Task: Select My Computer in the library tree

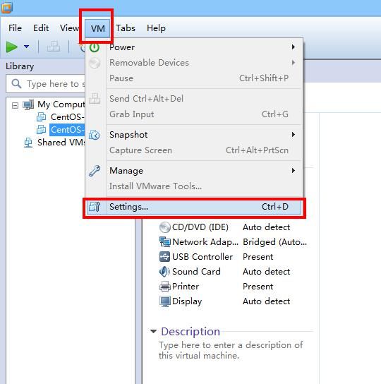Action: click(x=61, y=104)
